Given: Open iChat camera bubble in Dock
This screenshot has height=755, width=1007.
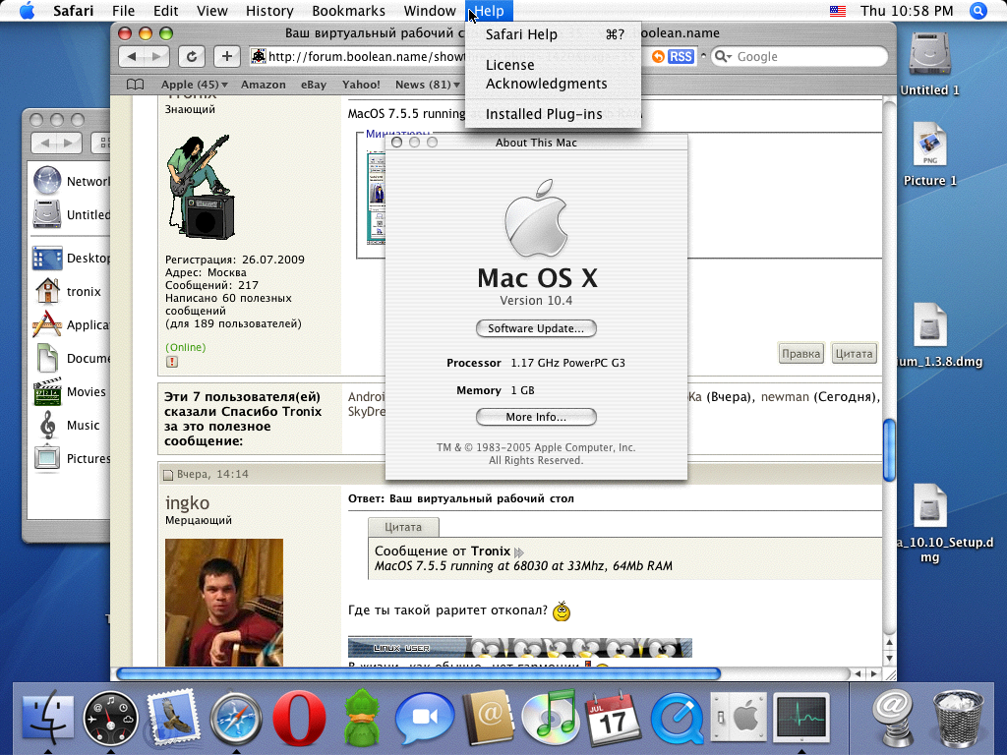Looking at the screenshot, I should [424, 719].
